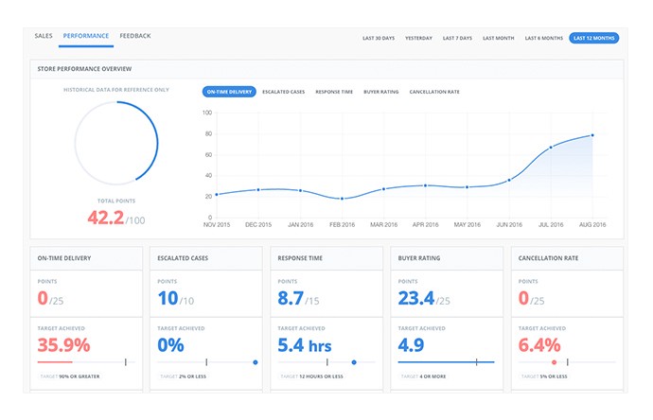
Task: Click the Escalated Cases slider dot
Action: click(256, 362)
